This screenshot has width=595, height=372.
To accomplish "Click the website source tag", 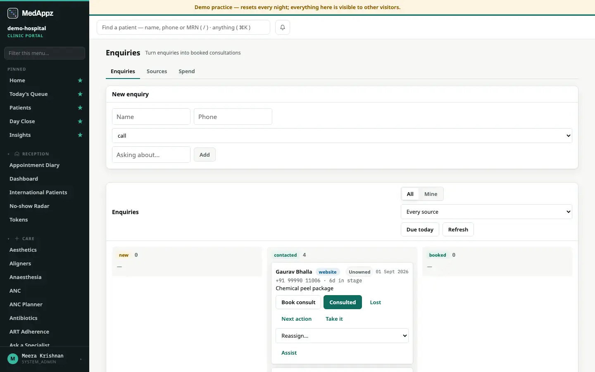I will tap(328, 272).
